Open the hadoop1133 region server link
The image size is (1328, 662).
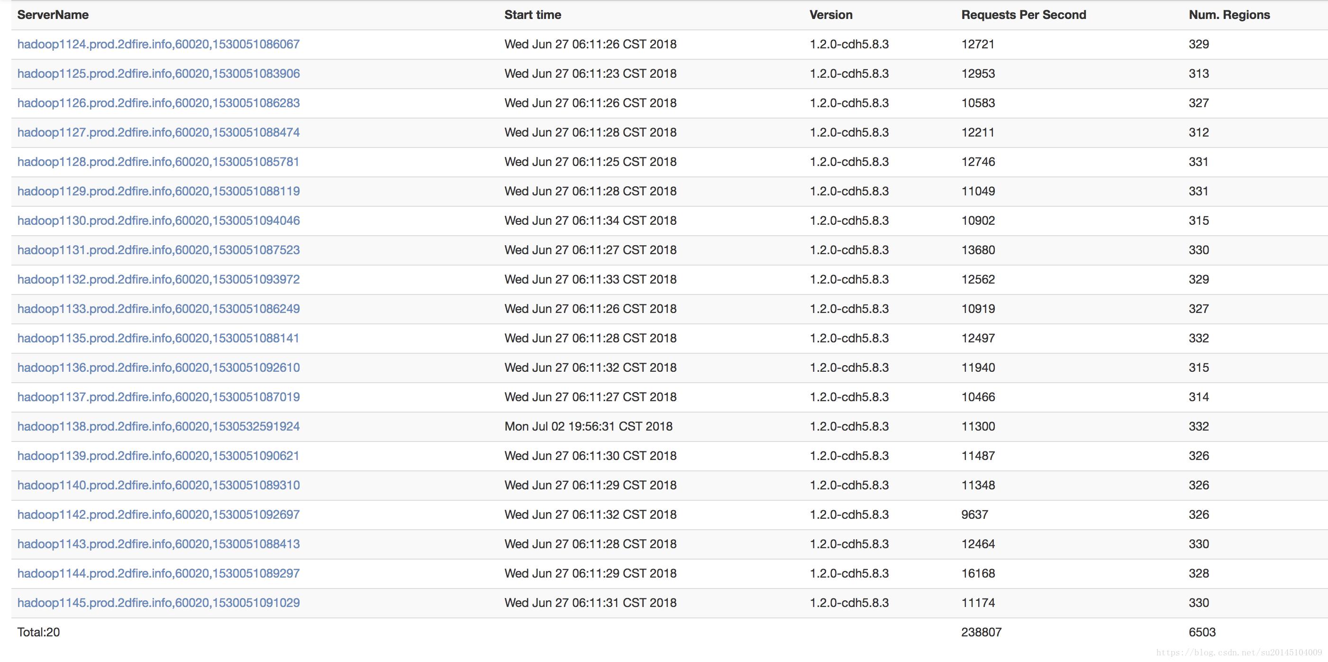[158, 309]
